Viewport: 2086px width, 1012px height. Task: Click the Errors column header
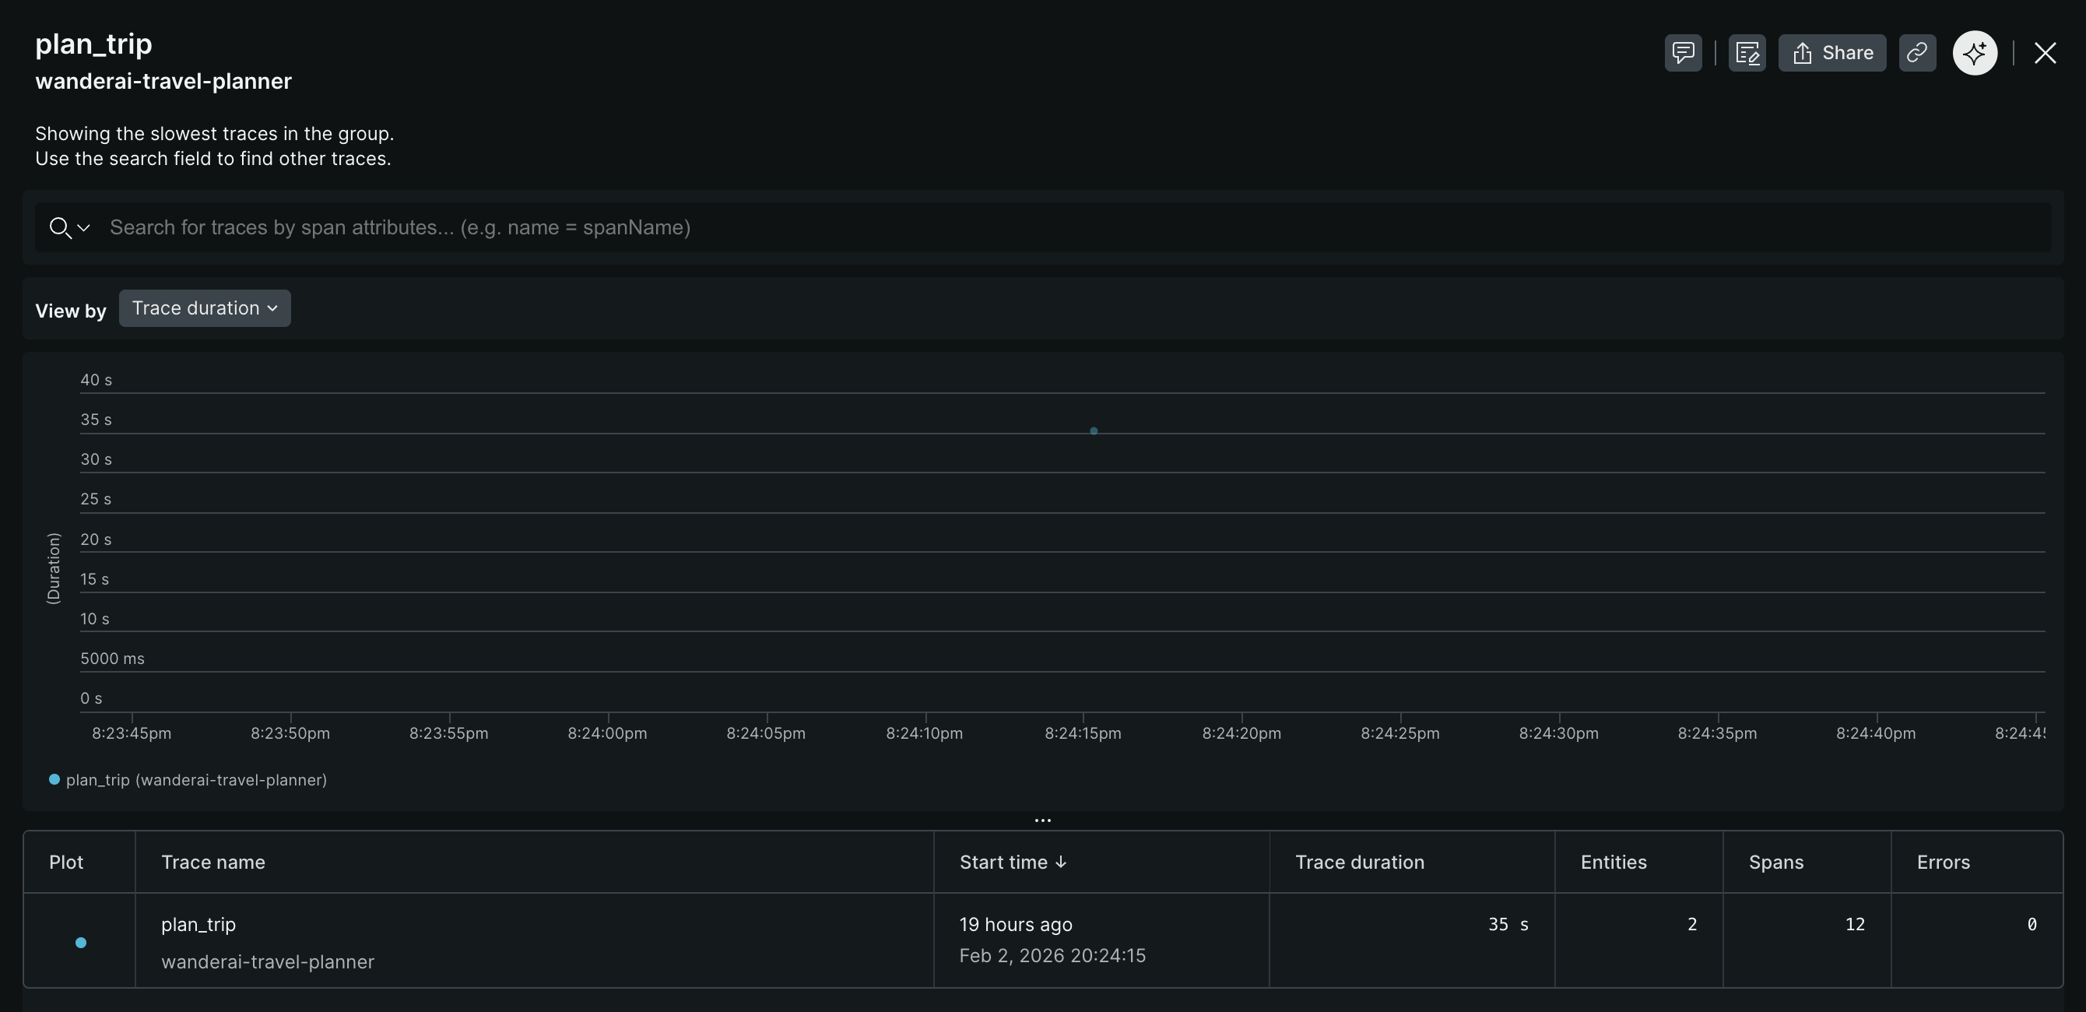1943,863
